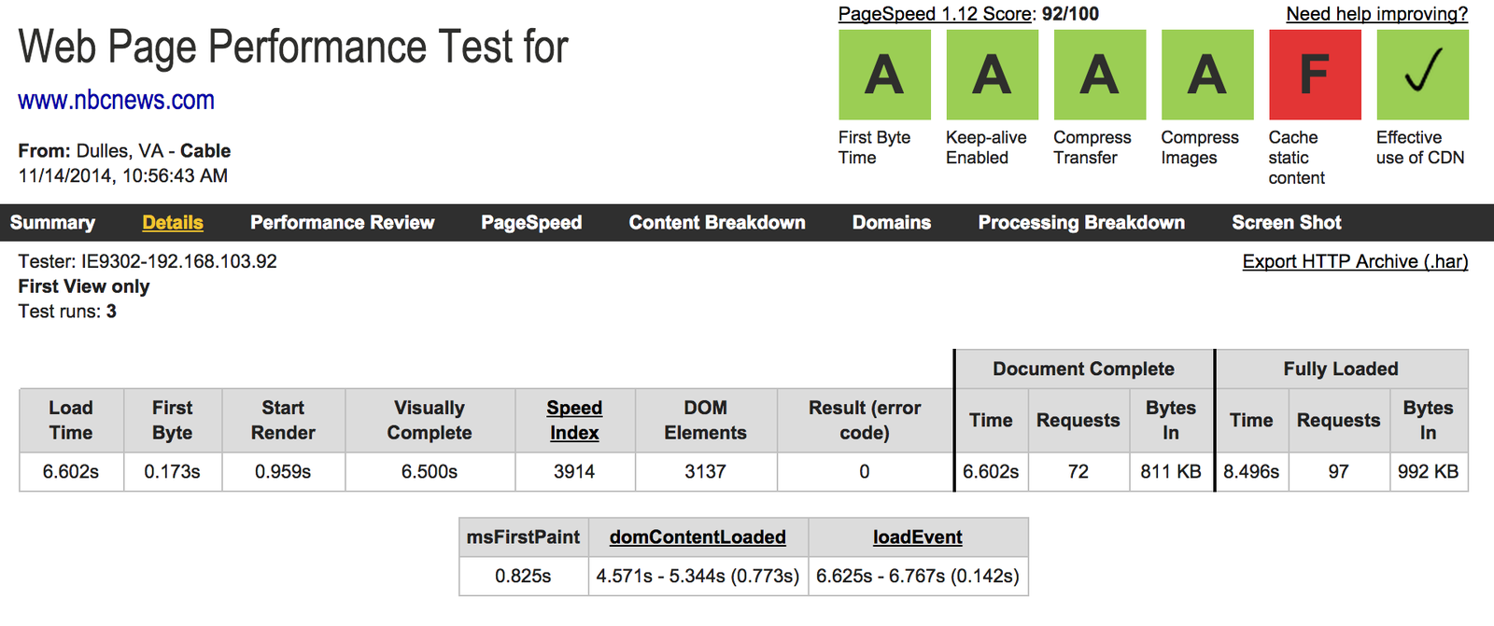Open the Summary tab
Screen dimensions: 1494x626
(52, 222)
